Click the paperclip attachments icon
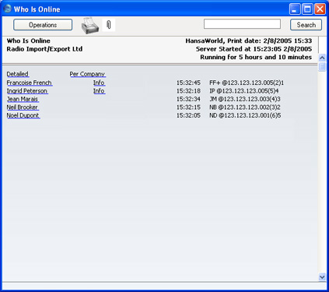 click(x=109, y=25)
